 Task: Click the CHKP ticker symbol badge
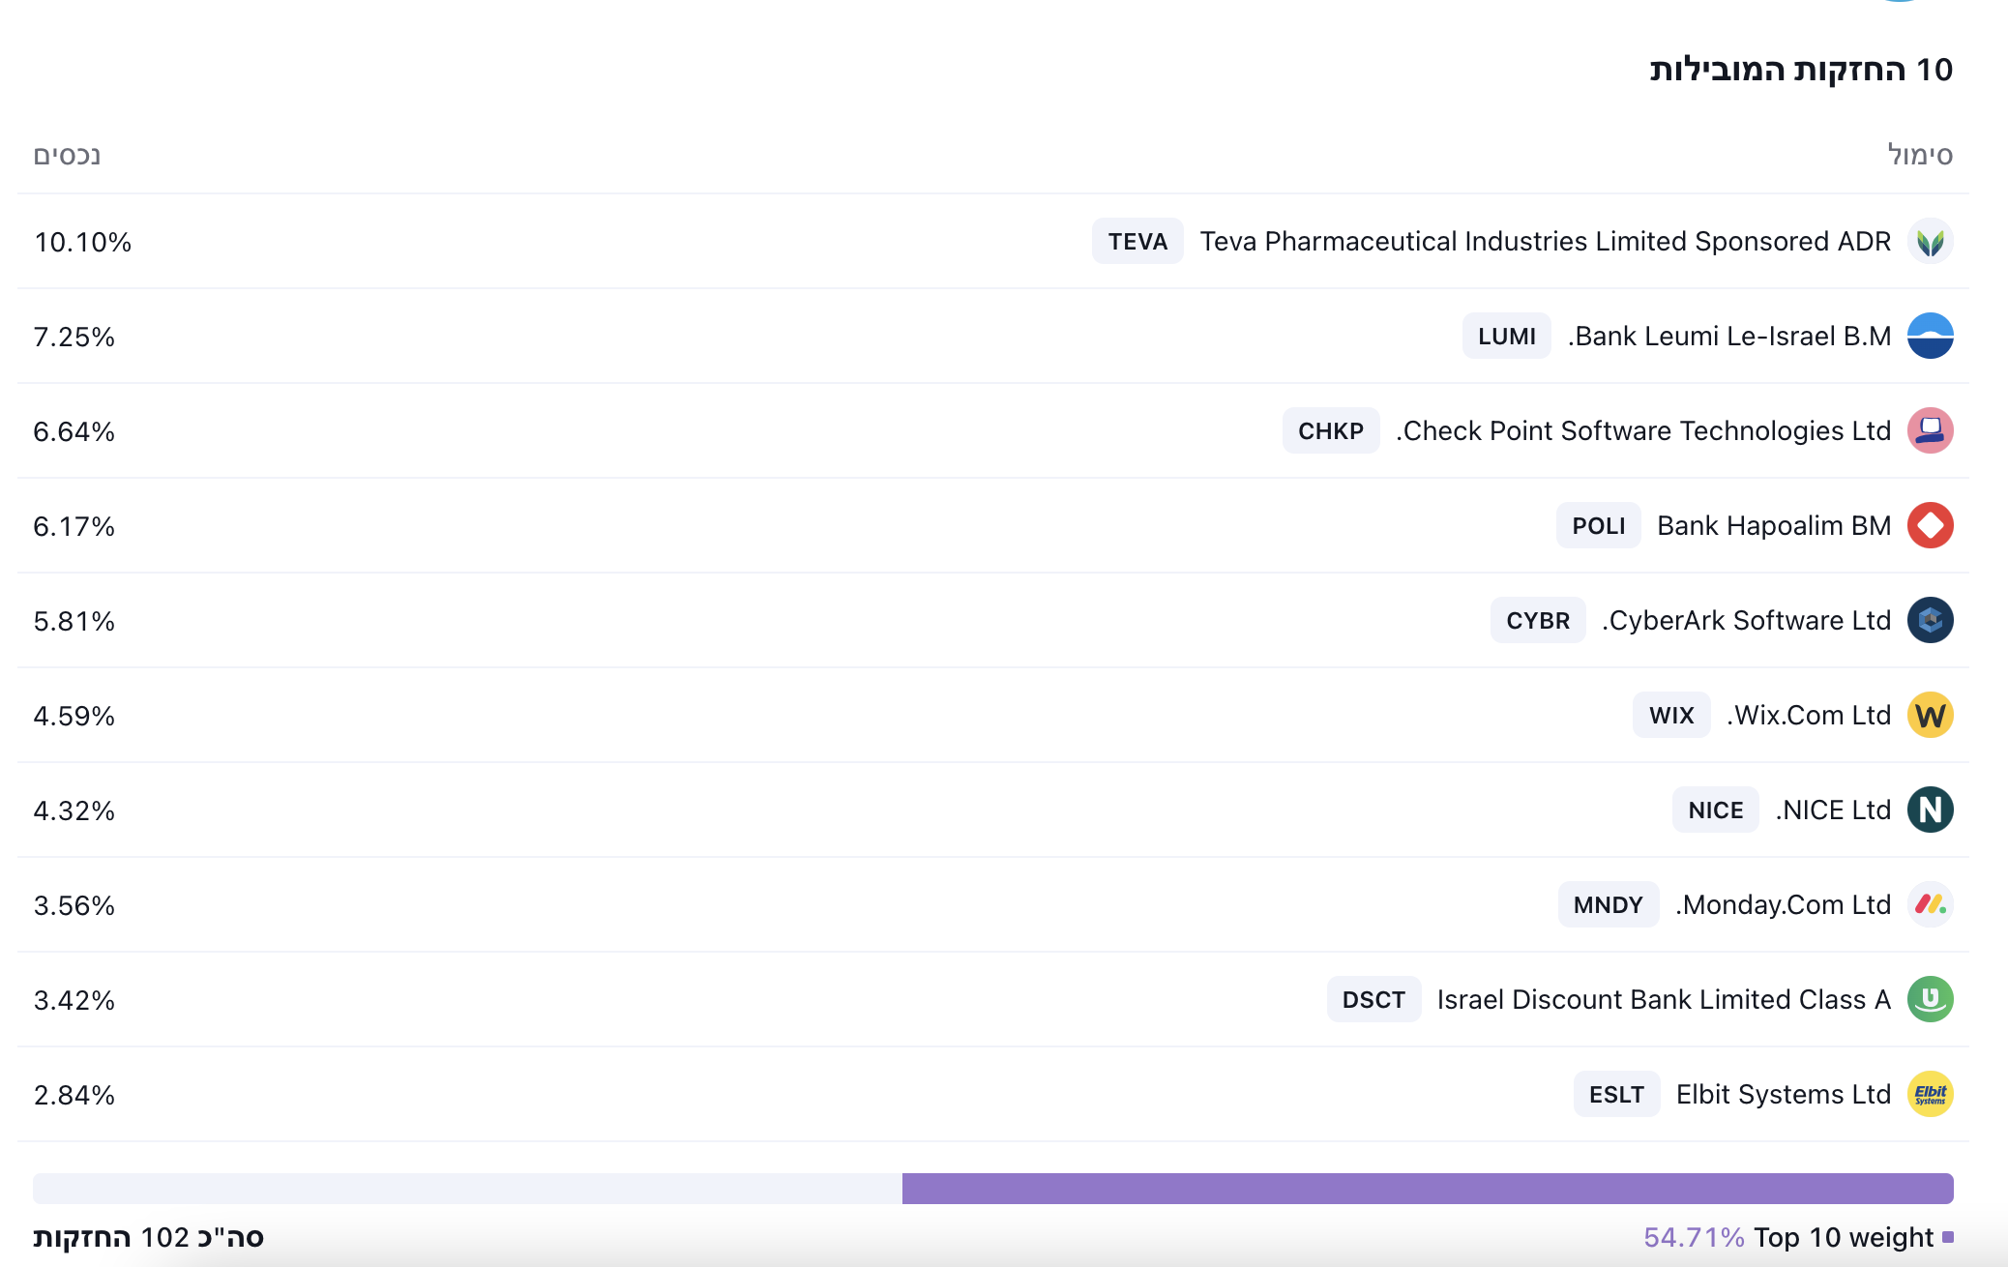click(1330, 430)
